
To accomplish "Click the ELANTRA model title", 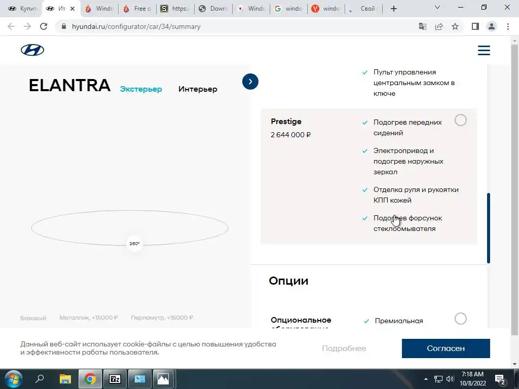I will click(x=69, y=85).
